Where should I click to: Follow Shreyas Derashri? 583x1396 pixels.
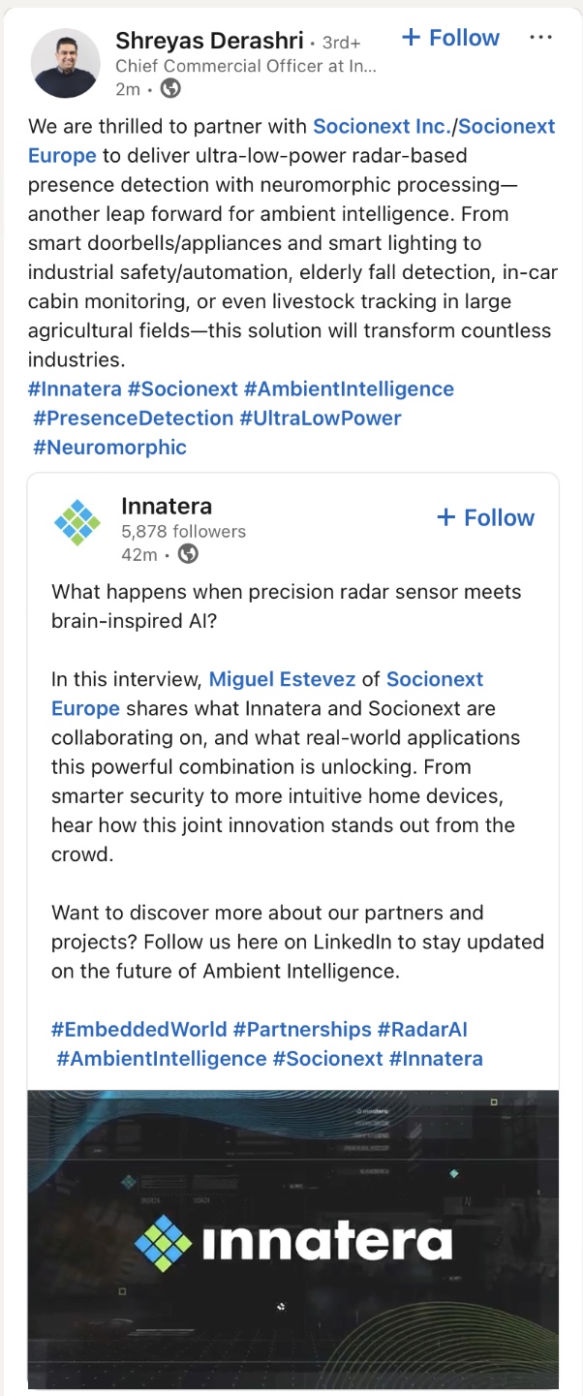(450, 38)
